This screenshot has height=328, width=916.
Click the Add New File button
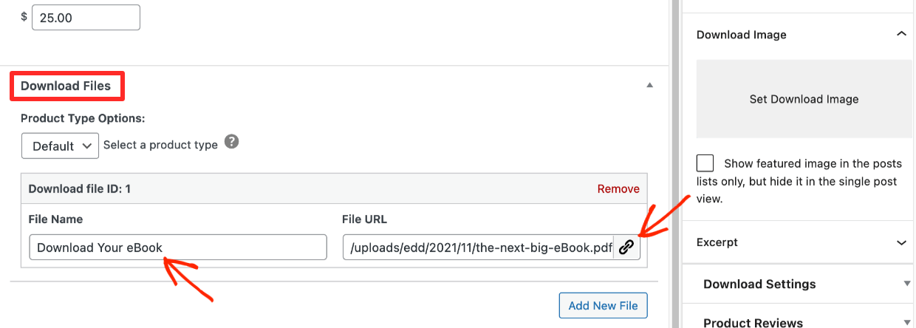pos(604,305)
